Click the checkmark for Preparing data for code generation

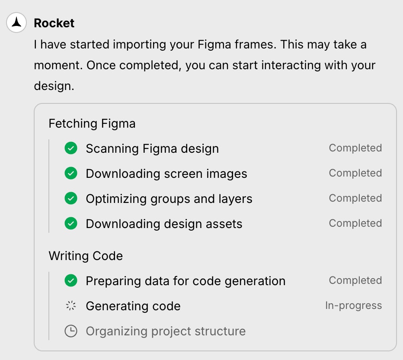(x=70, y=280)
